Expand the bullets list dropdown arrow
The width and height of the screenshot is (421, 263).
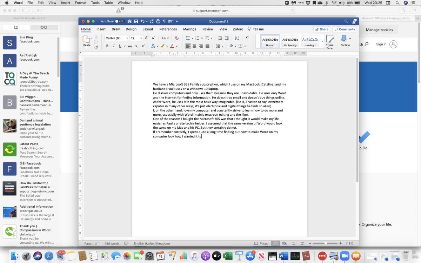pos(192,38)
